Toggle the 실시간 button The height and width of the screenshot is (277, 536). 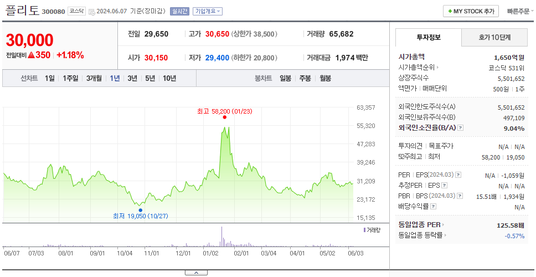(x=179, y=11)
